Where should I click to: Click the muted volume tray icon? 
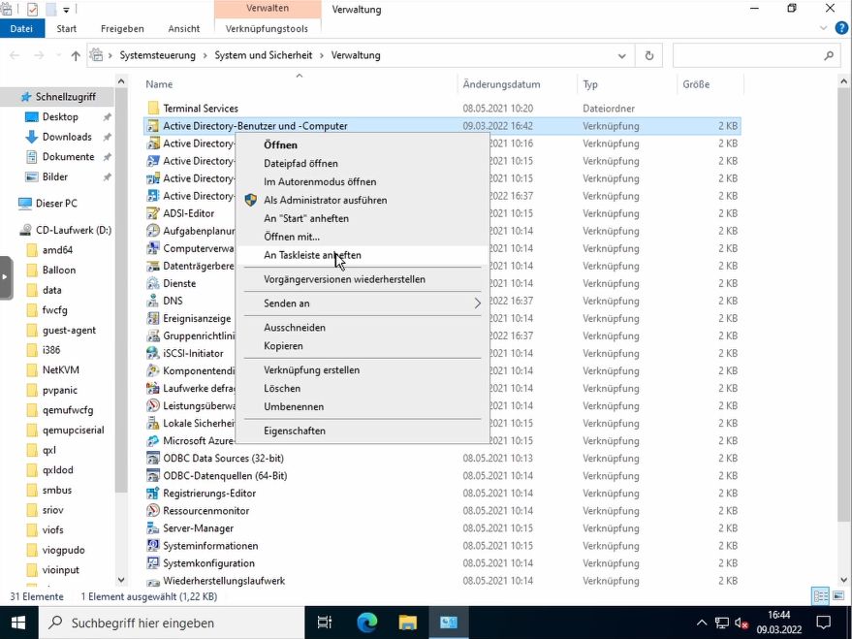[x=742, y=623]
